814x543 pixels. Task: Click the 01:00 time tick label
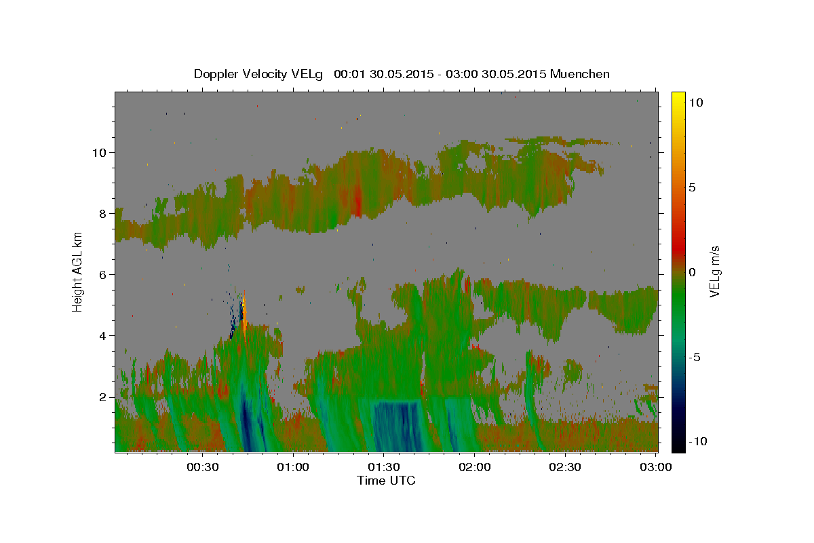(293, 467)
